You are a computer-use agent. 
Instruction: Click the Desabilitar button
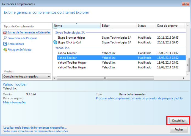[179, 121]
